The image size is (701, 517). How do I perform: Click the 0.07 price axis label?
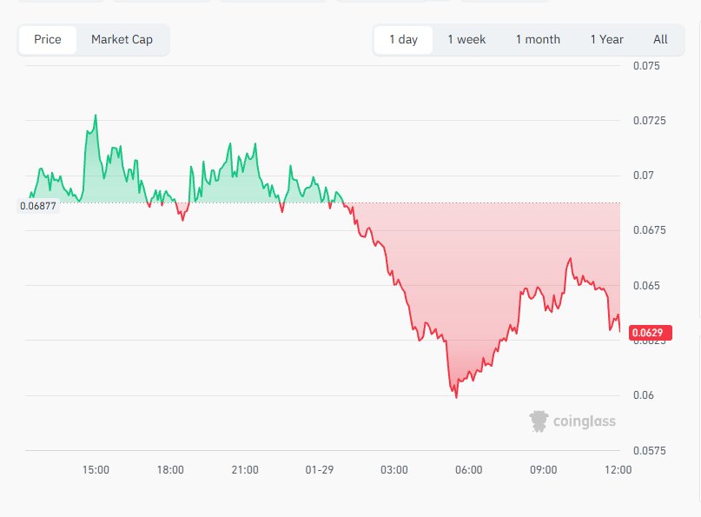click(x=642, y=176)
